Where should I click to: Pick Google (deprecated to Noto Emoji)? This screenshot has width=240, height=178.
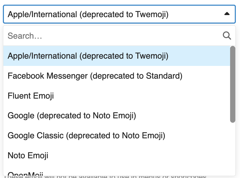coord(72,115)
